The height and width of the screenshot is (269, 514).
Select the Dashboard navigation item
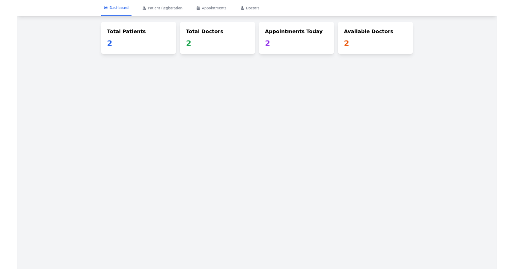pos(116,7)
